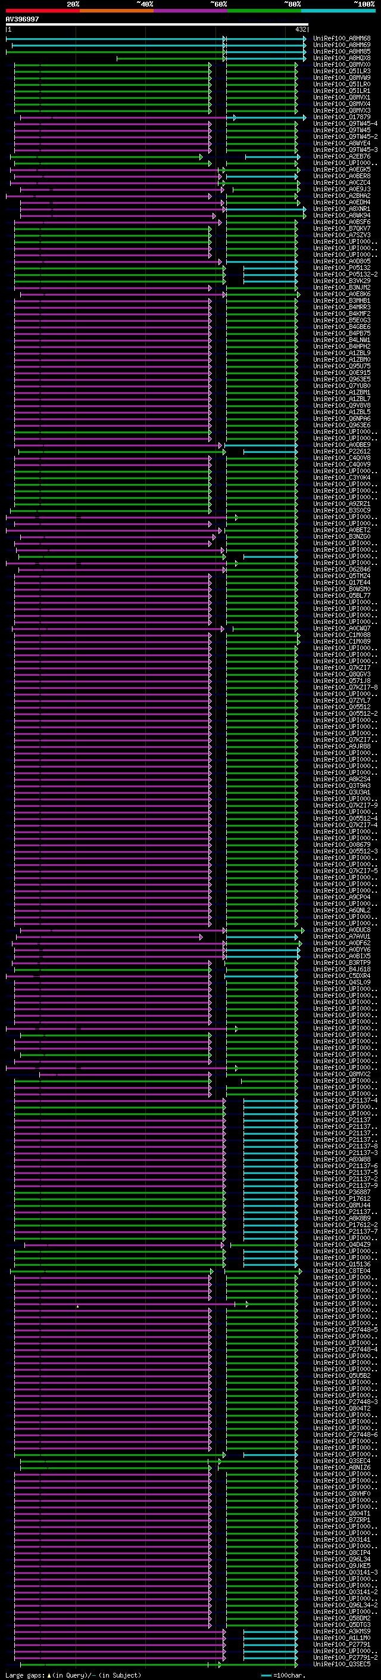Click hit label UniRef100_Q9TW45-4
The height and width of the screenshot is (1680, 381).
345,124
